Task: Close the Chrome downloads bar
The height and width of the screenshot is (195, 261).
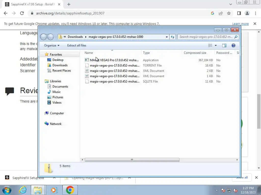Action: pyautogui.click(x=256, y=177)
